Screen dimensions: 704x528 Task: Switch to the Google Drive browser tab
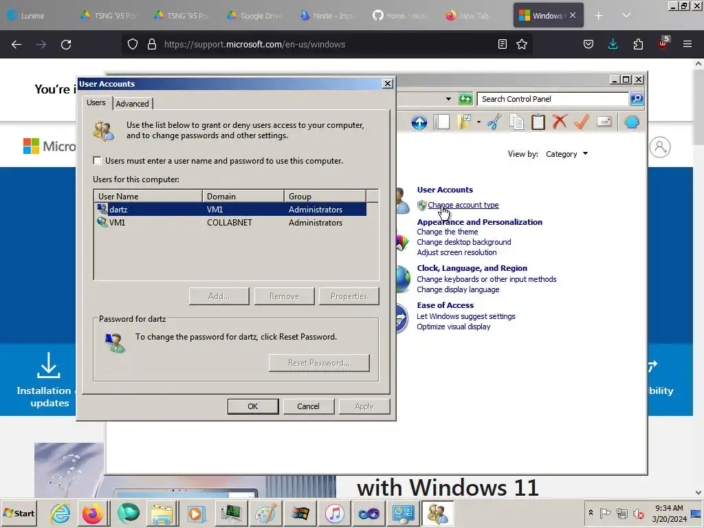tap(254, 16)
